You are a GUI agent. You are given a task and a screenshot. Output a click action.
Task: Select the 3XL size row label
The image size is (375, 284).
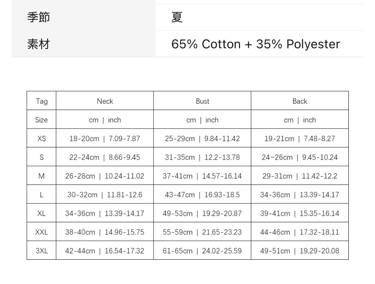pos(41,251)
